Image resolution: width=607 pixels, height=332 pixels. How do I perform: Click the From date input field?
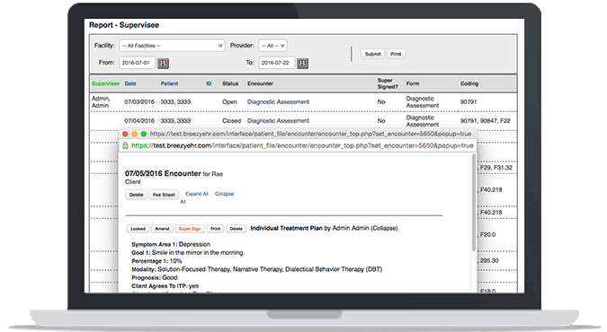click(x=137, y=63)
